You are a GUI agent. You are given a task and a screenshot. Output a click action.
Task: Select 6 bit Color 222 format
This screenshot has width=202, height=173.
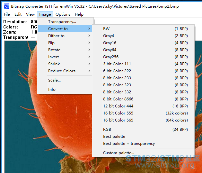click(143, 71)
